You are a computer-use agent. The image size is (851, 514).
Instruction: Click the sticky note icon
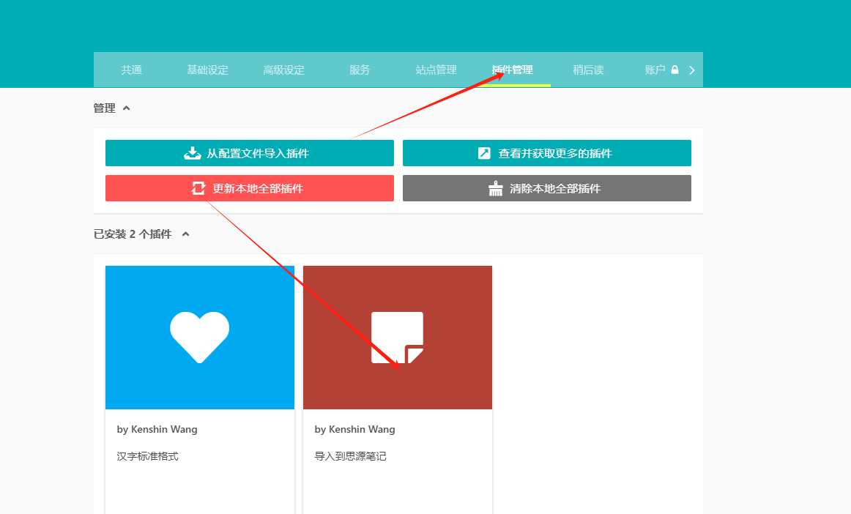pos(397,338)
